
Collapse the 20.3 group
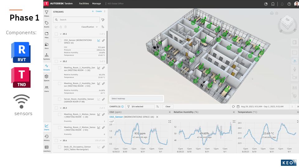click(x=61, y=108)
